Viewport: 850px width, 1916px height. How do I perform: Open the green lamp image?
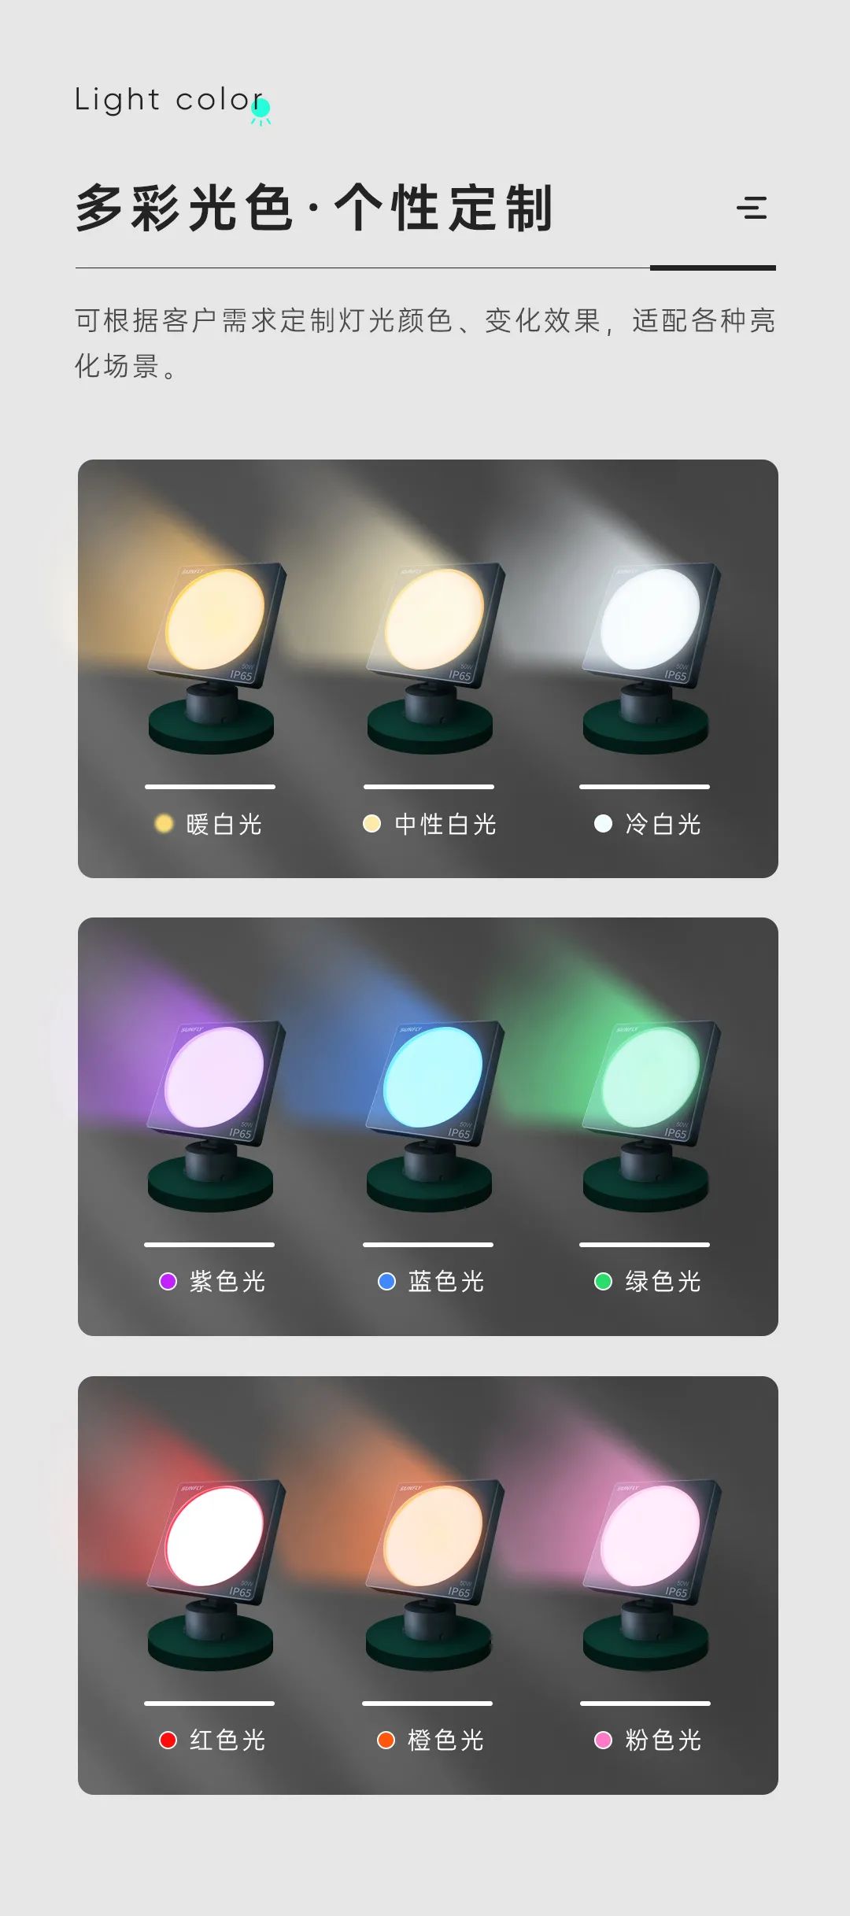pos(650,1115)
